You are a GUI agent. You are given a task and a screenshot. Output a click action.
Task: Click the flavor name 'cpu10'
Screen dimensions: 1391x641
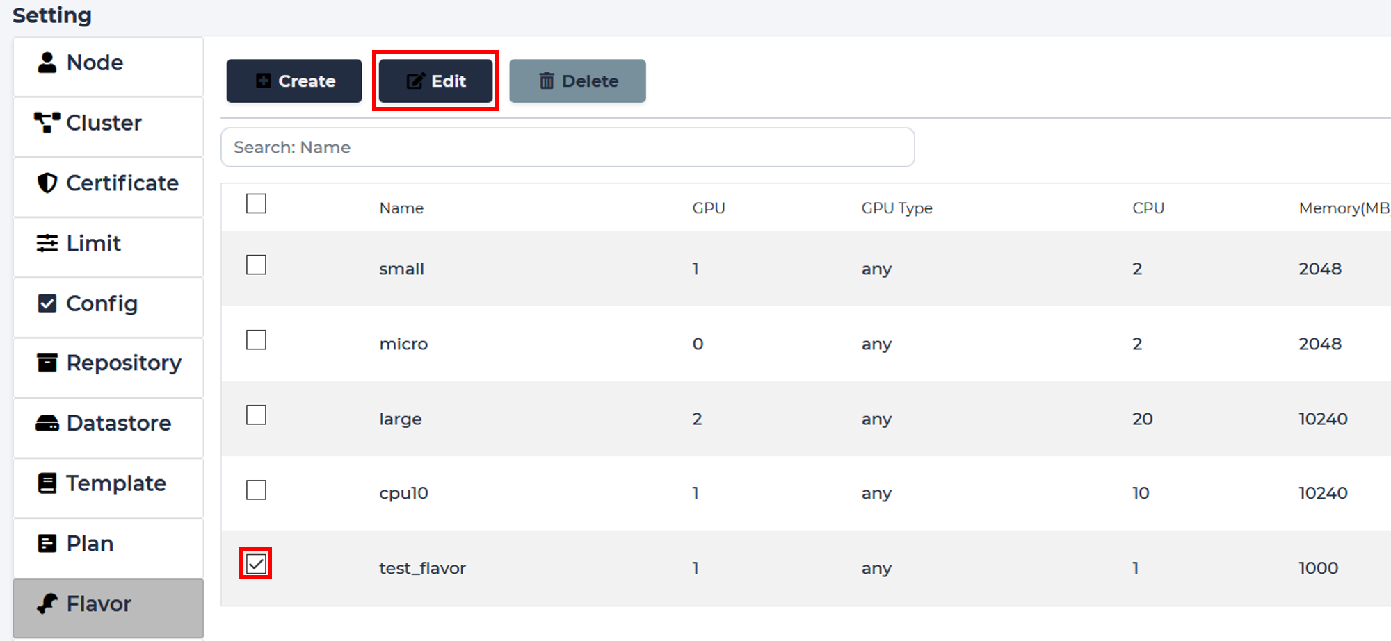(403, 493)
